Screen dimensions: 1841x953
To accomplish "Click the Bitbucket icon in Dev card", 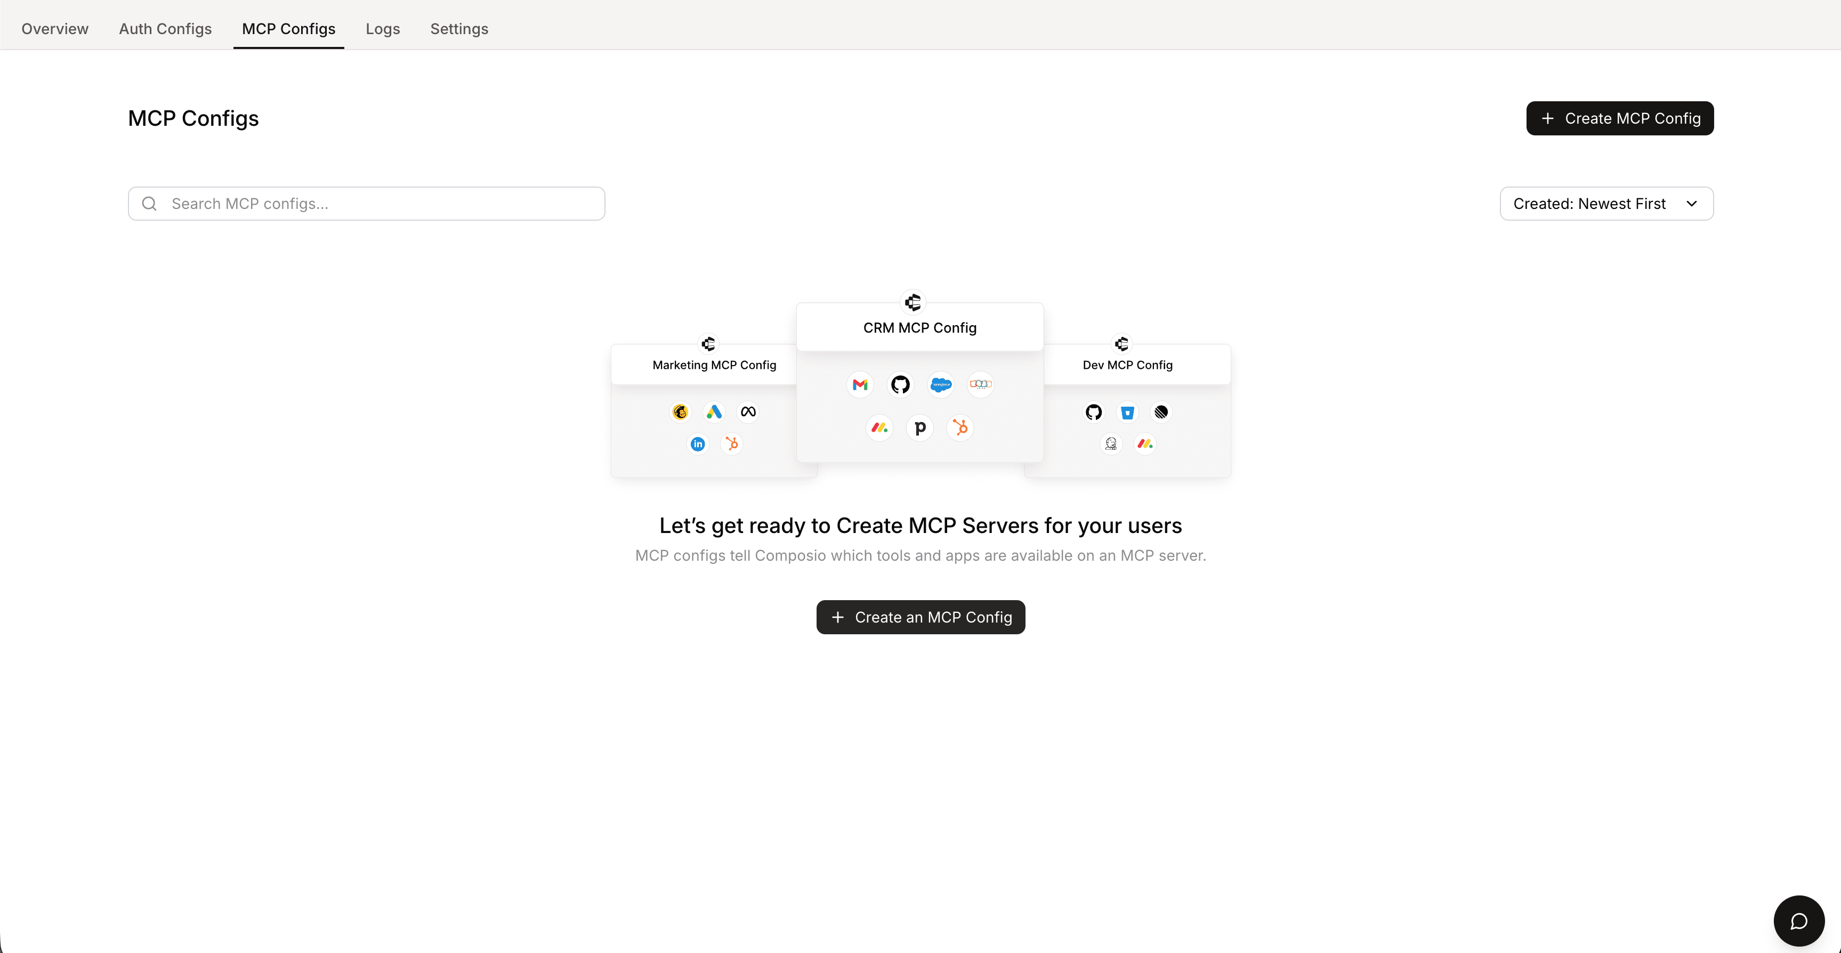I will click(x=1127, y=413).
